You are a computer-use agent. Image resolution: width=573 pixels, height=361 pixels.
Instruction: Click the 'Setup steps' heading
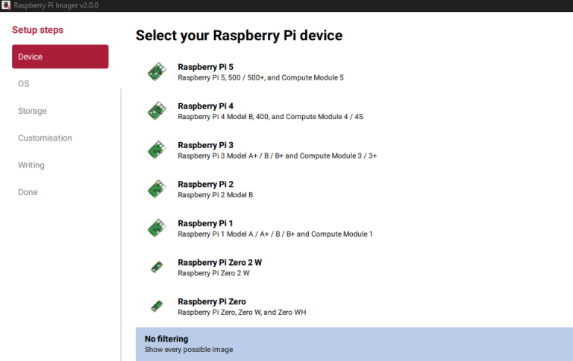(37, 30)
